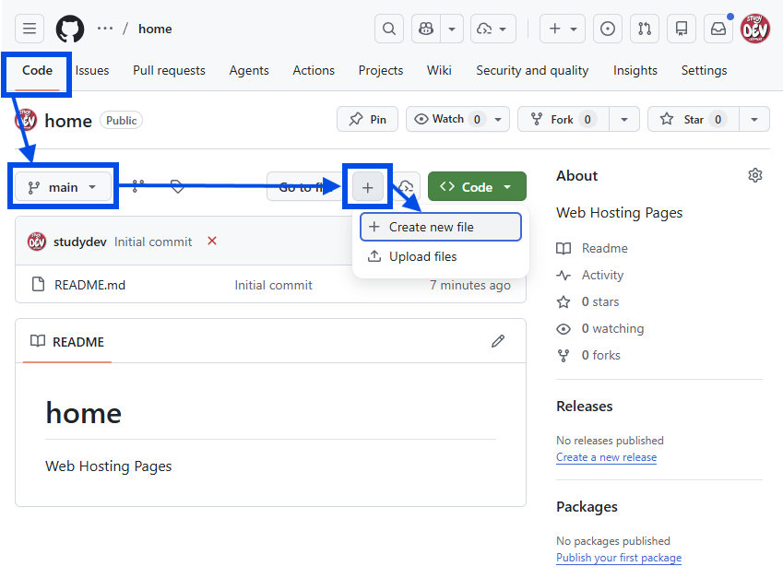The width and height of the screenshot is (783, 578).
Task: Open the main branch selector
Action: point(63,187)
